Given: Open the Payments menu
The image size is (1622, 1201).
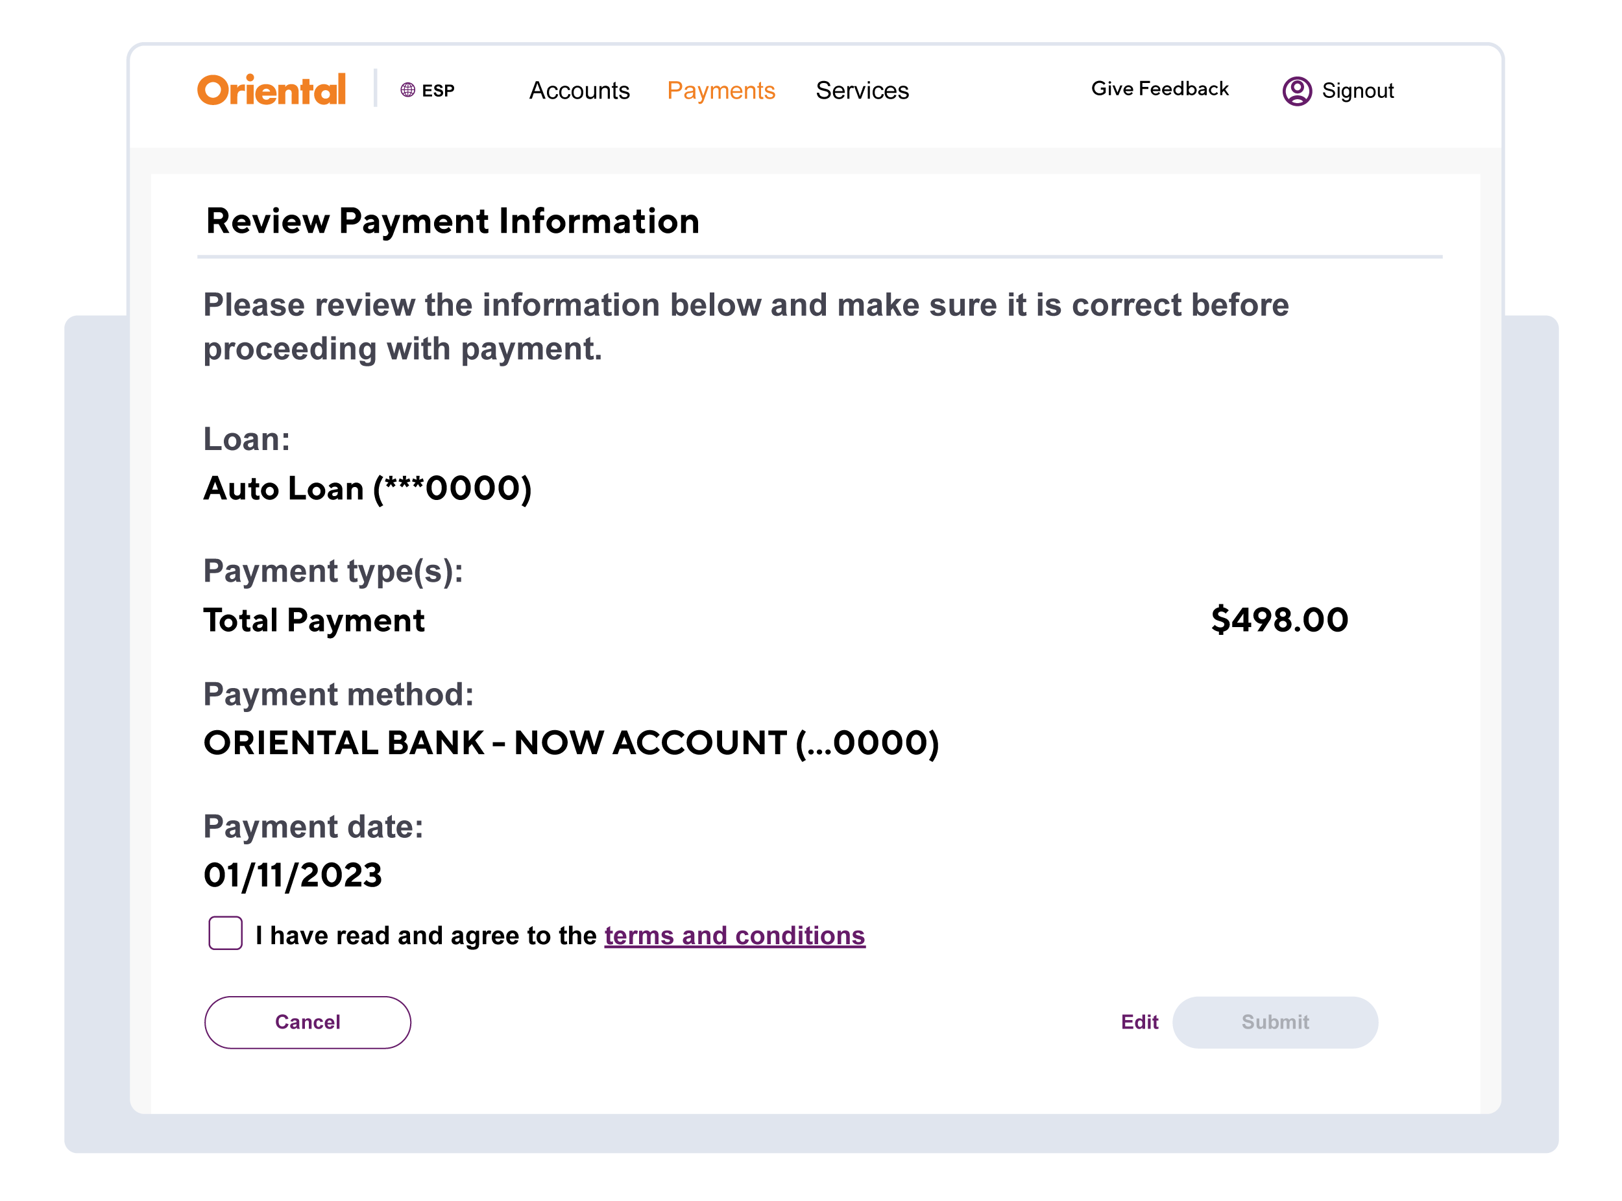Looking at the screenshot, I should pyautogui.click(x=721, y=90).
